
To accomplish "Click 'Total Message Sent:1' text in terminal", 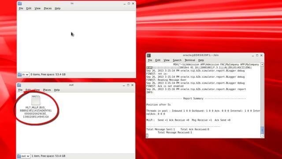I will [160, 129].
